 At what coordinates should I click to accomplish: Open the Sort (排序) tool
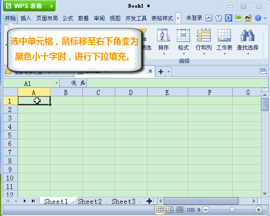164,40
